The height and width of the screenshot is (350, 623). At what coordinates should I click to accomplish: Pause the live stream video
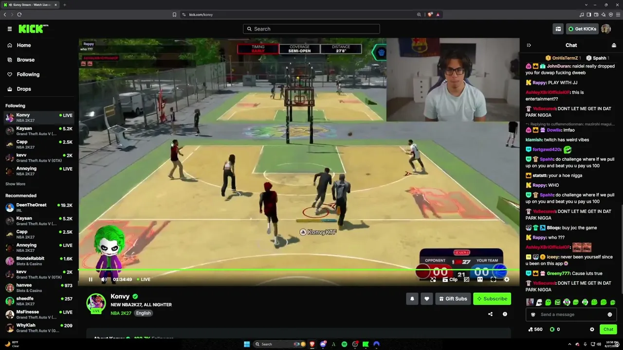tap(91, 280)
